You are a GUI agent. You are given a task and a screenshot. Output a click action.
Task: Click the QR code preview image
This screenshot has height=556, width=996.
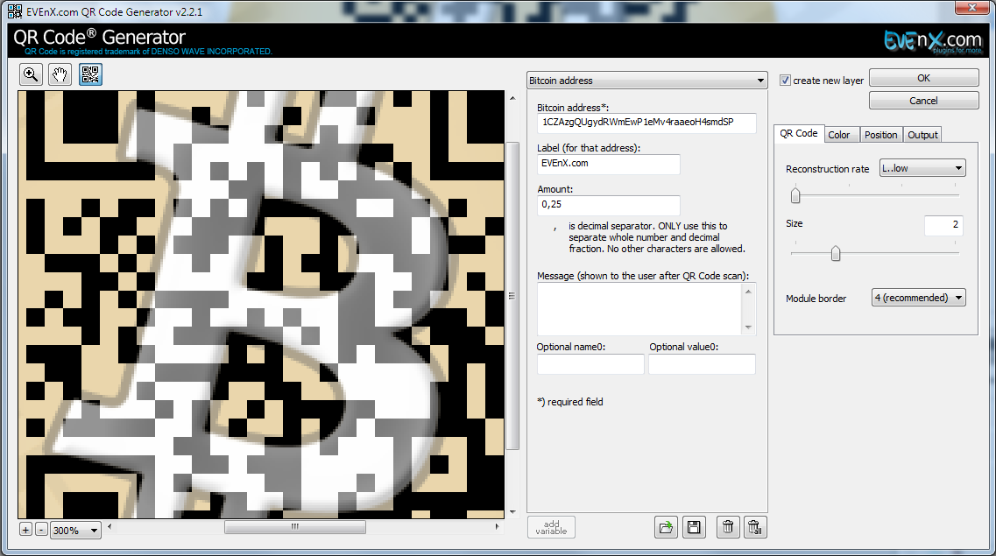pyautogui.click(x=261, y=305)
